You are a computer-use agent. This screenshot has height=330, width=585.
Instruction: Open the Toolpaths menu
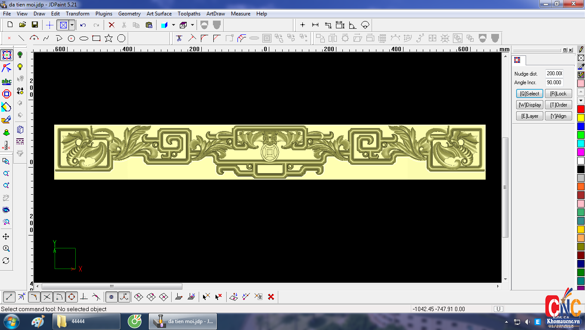[189, 14]
